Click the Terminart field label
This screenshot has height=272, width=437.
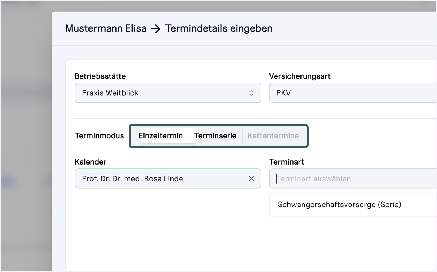[287, 162]
